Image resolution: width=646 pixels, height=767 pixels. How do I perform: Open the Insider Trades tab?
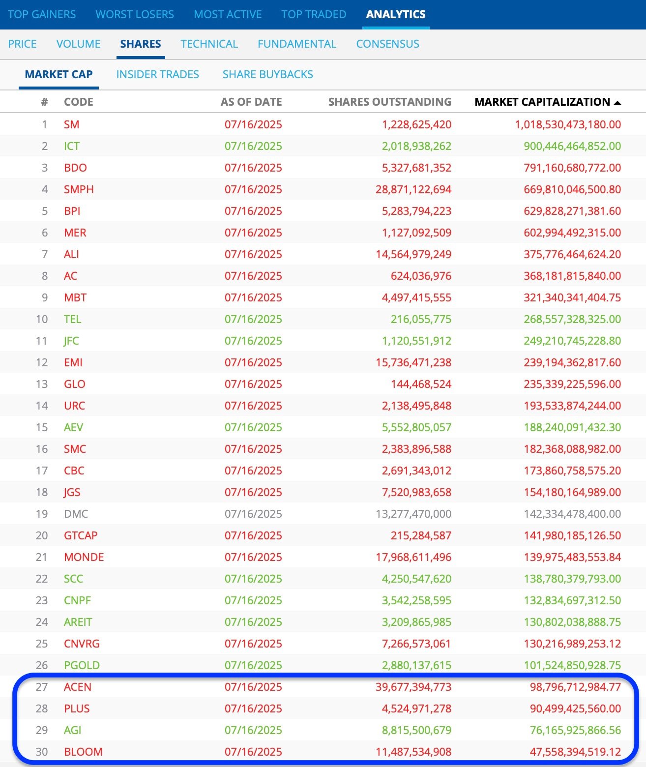click(x=157, y=74)
